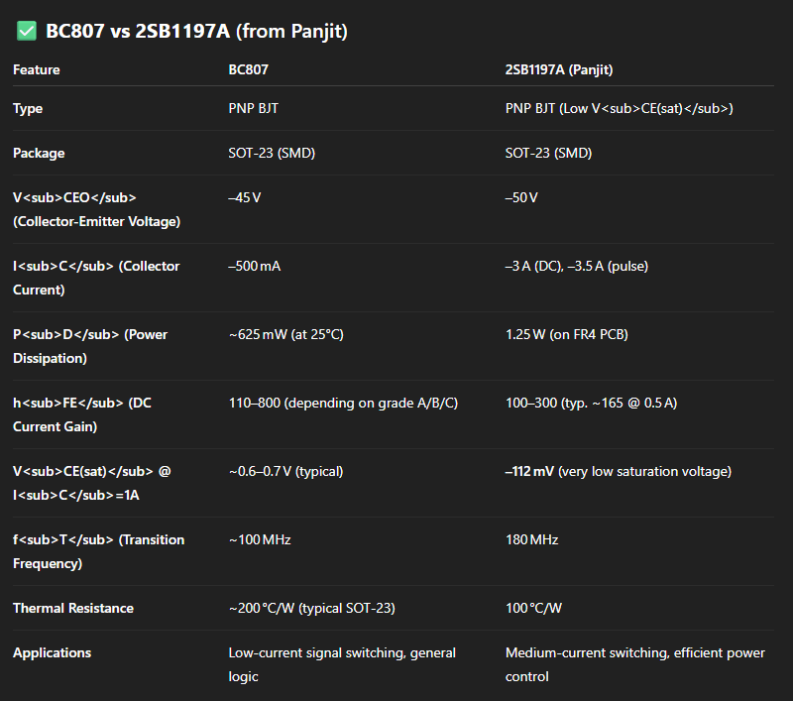The width and height of the screenshot is (793, 701).
Task: Click "–112 mV (very low saturation voltage)"
Action: coord(619,471)
